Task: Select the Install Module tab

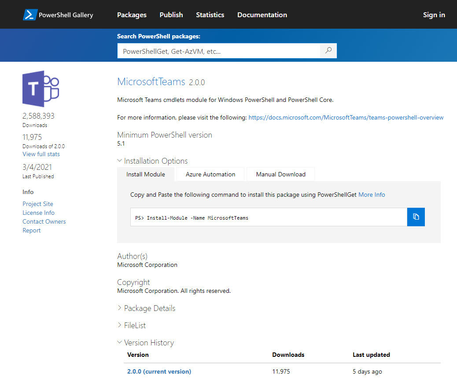Action: pyautogui.click(x=146, y=174)
